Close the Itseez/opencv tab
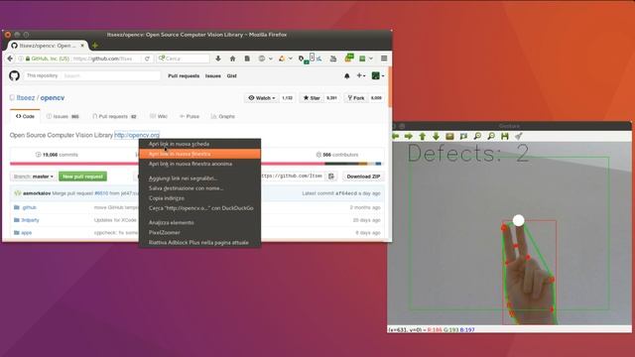The height and width of the screenshot is (357, 635). (x=82, y=46)
